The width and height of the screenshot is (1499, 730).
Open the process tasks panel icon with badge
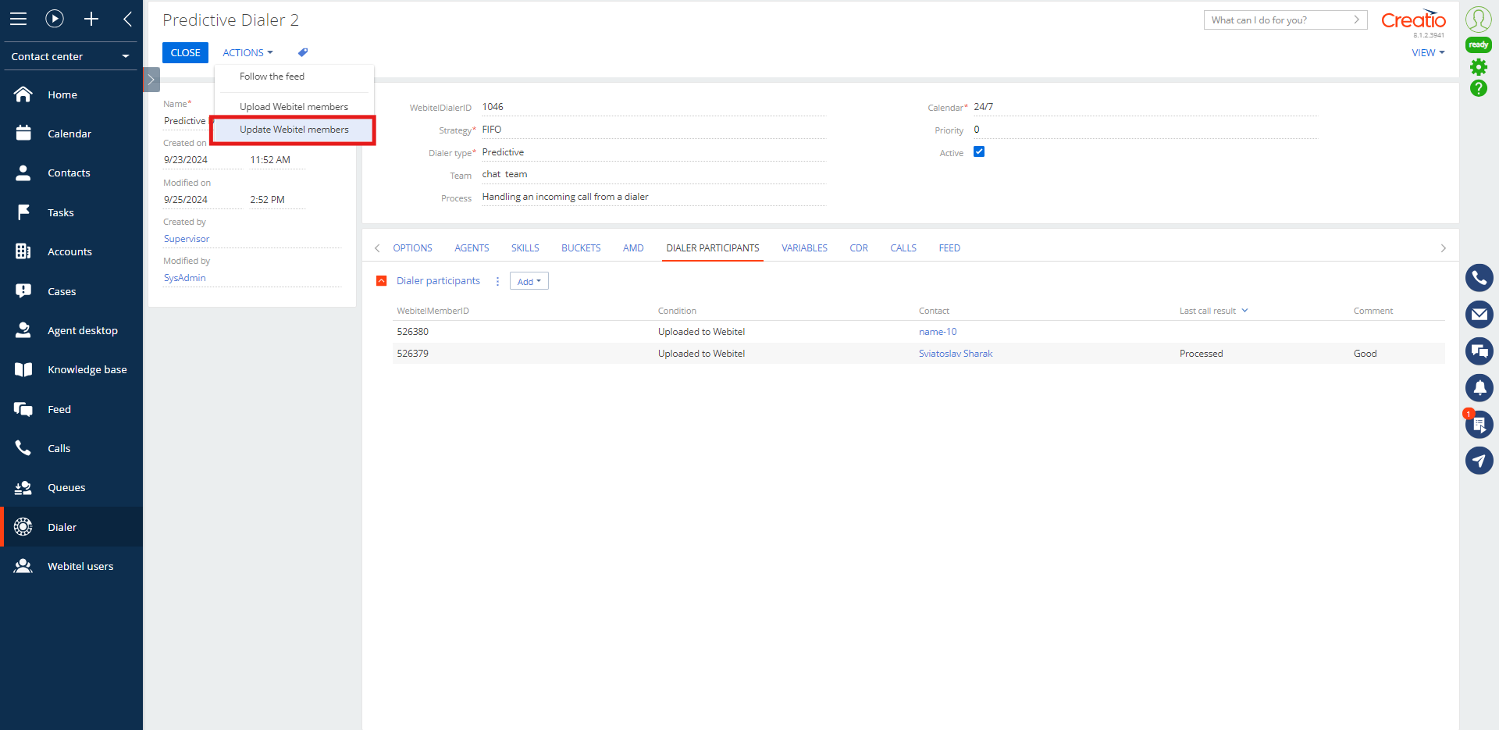click(1479, 424)
